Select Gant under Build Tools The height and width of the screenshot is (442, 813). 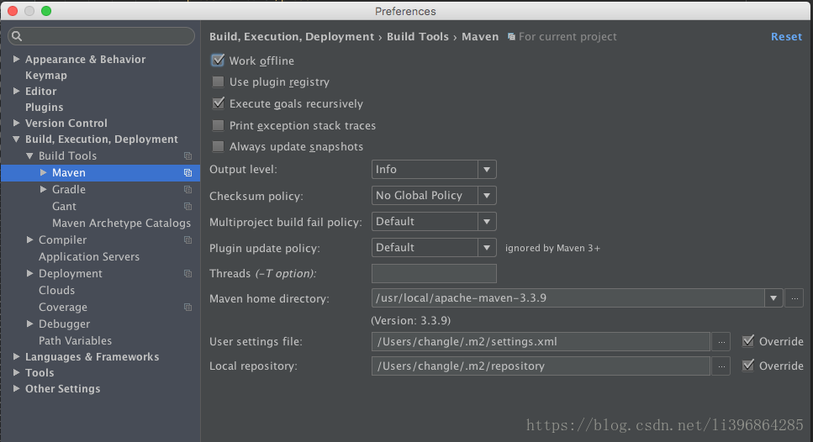pos(64,206)
